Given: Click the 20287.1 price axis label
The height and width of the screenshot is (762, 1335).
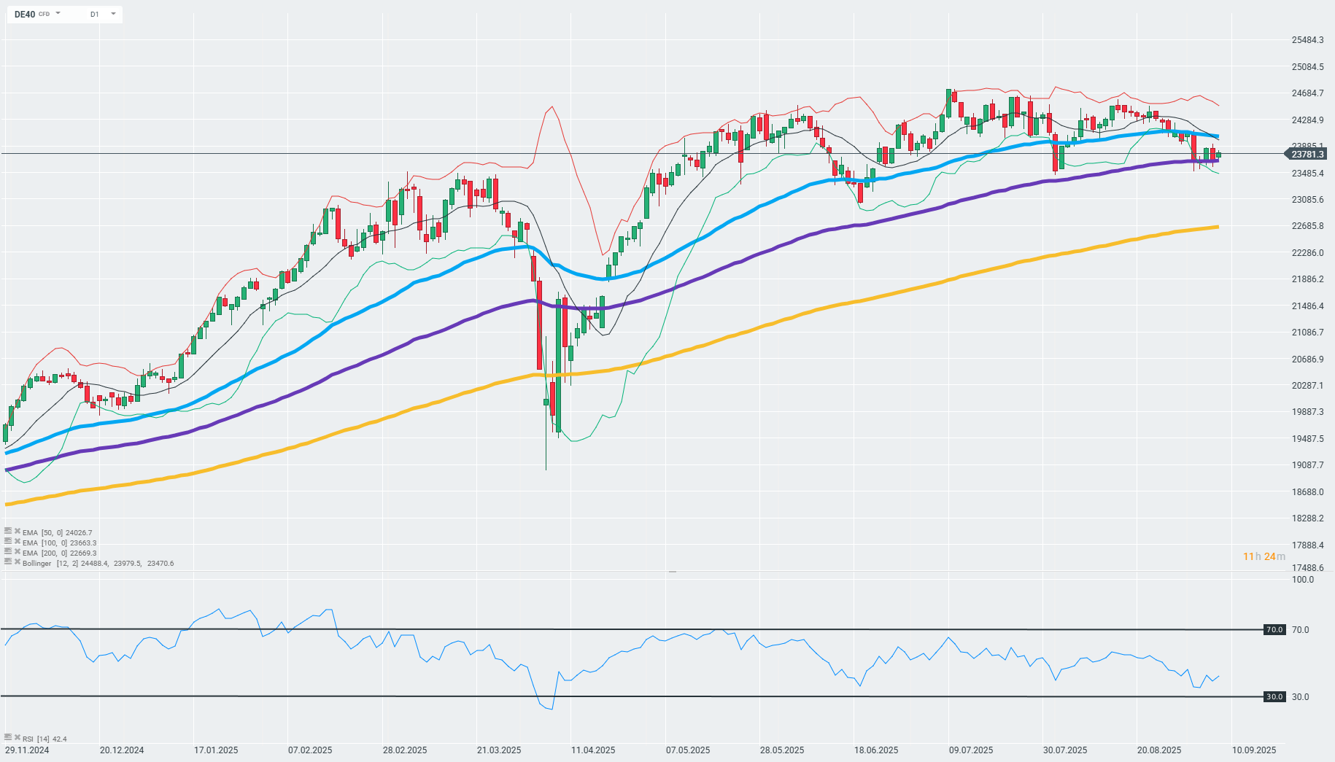Looking at the screenshot, I should tap(1307, 386).
